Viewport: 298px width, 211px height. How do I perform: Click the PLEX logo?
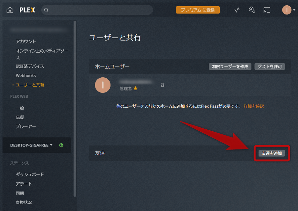coord(27,10)
